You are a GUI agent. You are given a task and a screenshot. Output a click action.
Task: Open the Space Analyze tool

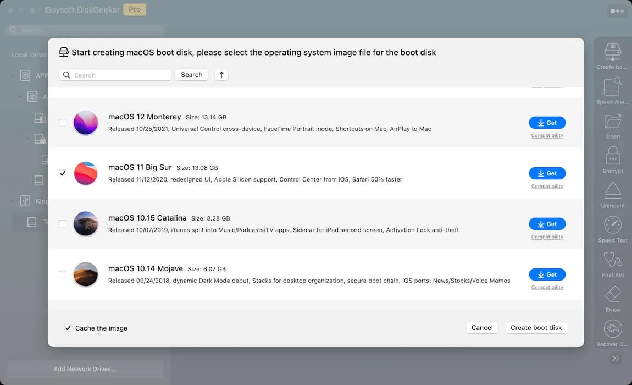coord(612,91)
